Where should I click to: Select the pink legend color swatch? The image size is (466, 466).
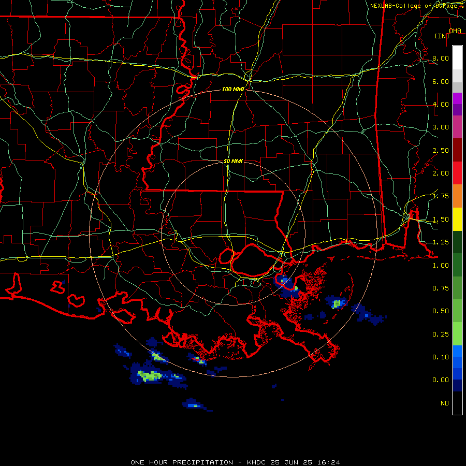pos(457,127)
